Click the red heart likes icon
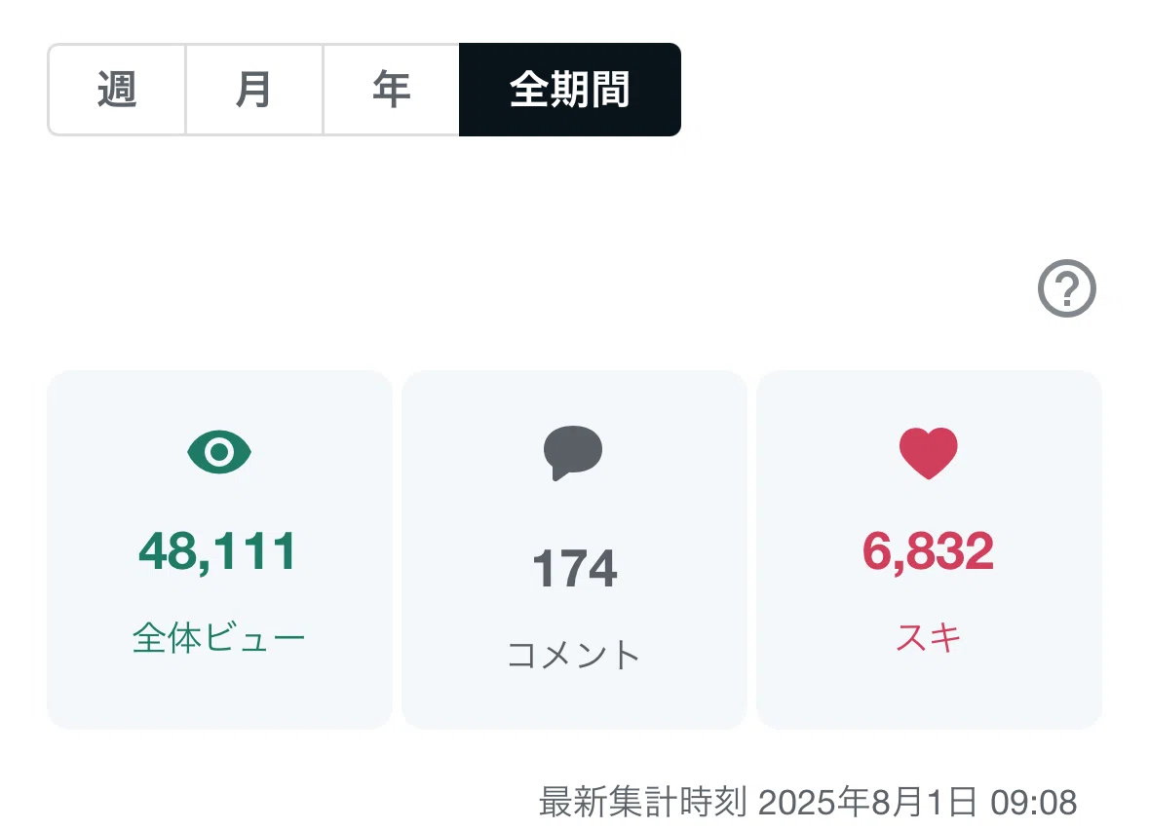 point(929,453)
